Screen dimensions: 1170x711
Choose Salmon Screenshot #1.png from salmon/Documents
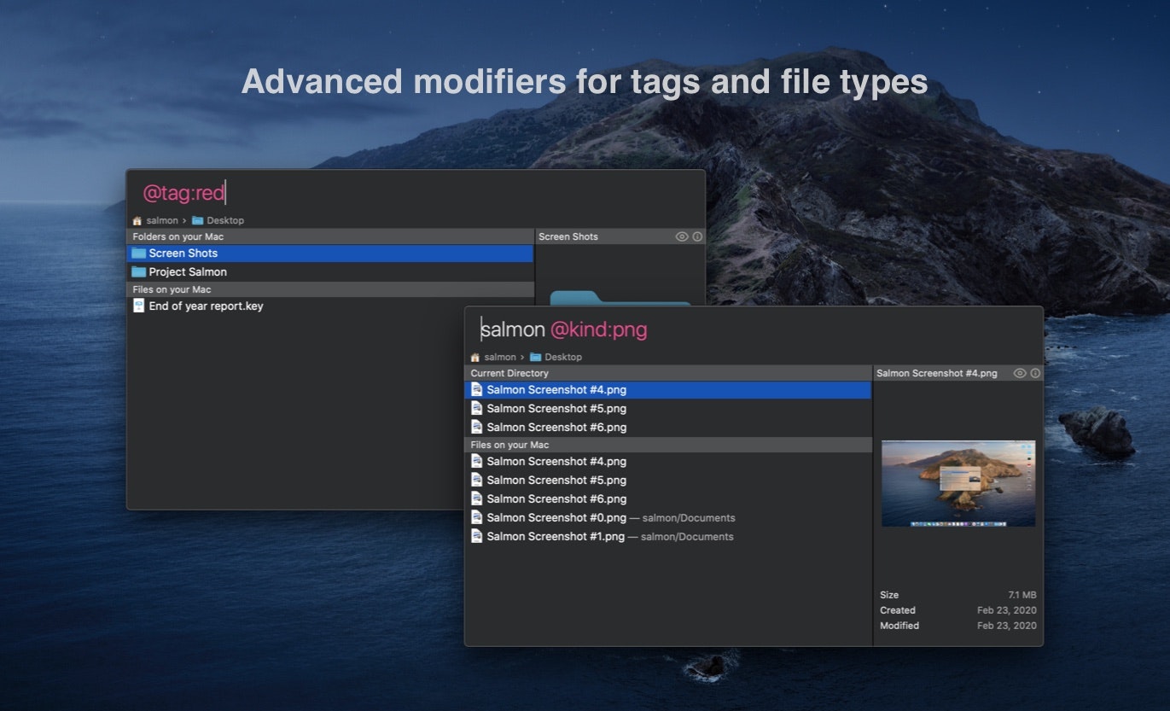tap(556, 537)
